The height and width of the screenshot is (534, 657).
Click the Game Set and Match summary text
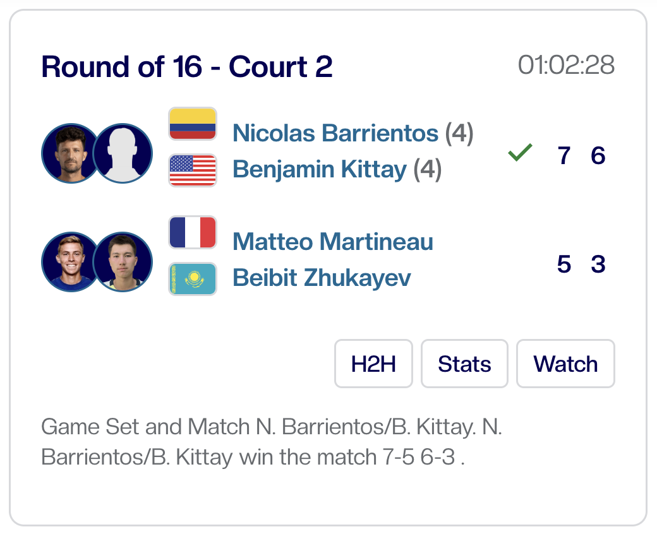point(272,442)
